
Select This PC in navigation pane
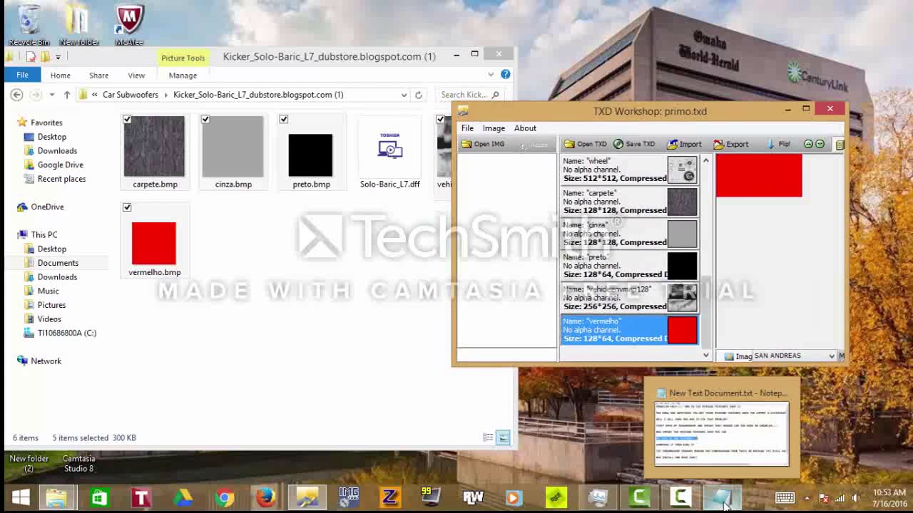click(x=44, y=234)
